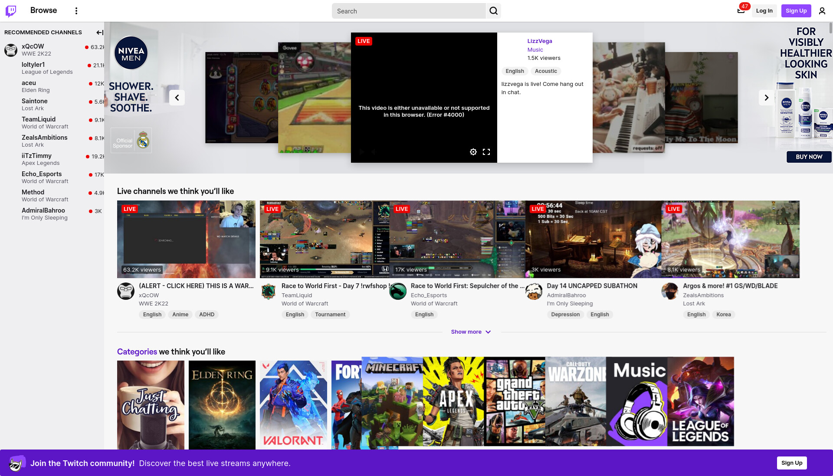
Task: Open LizzVega channel link
Action: click(x=540, y=41)
